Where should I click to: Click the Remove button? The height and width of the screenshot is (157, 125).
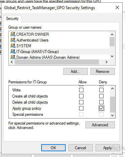[103, 72]
